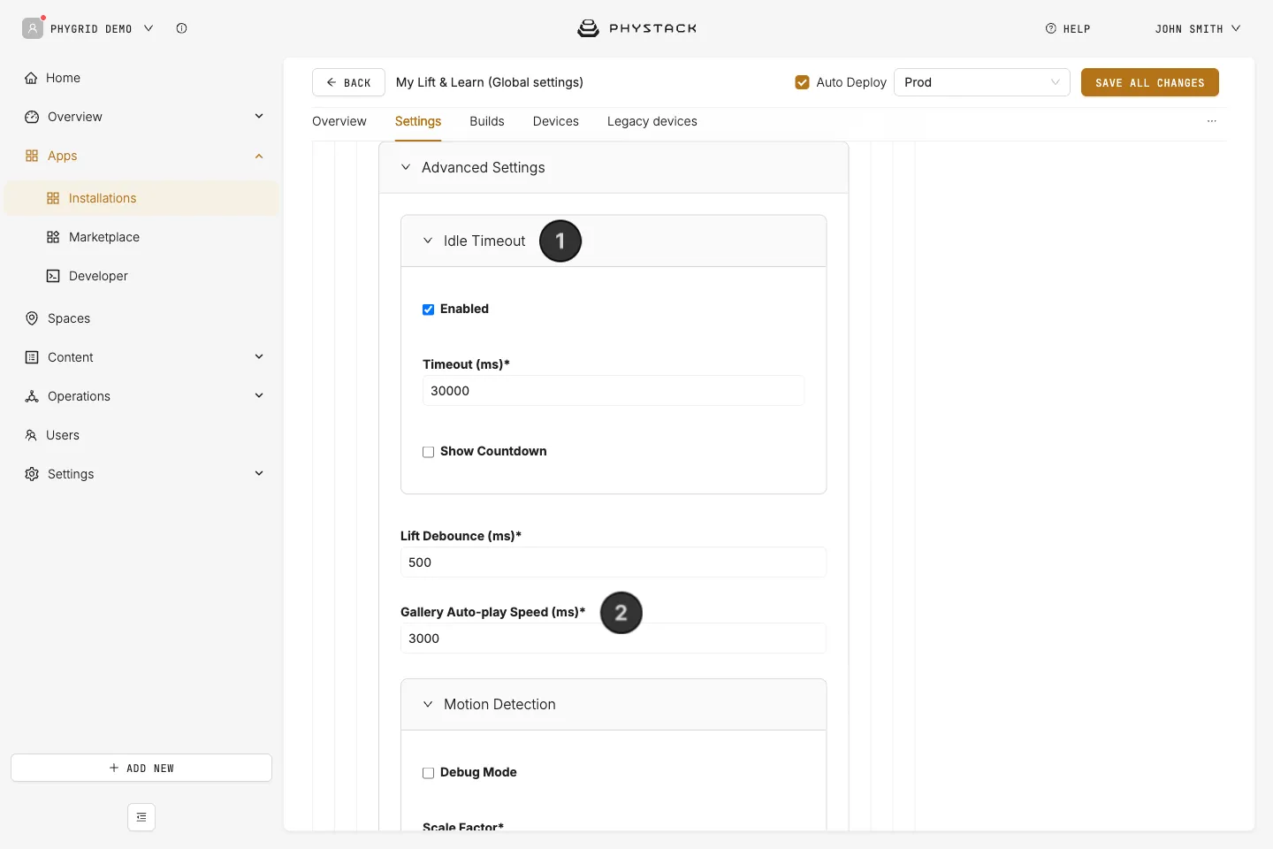Click the Gallery Auto-play Speed input field
This screenshot has height=849, width=1273.
(x=614, y=639)
